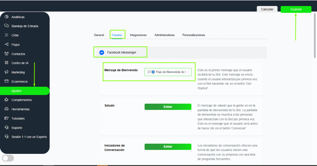Click the Sesión 1:1 con un Experto icon

[x=7, y=137]
